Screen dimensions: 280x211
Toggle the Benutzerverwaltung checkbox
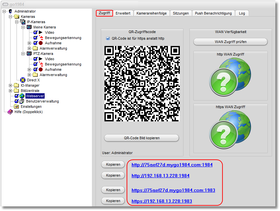point(17,101)
